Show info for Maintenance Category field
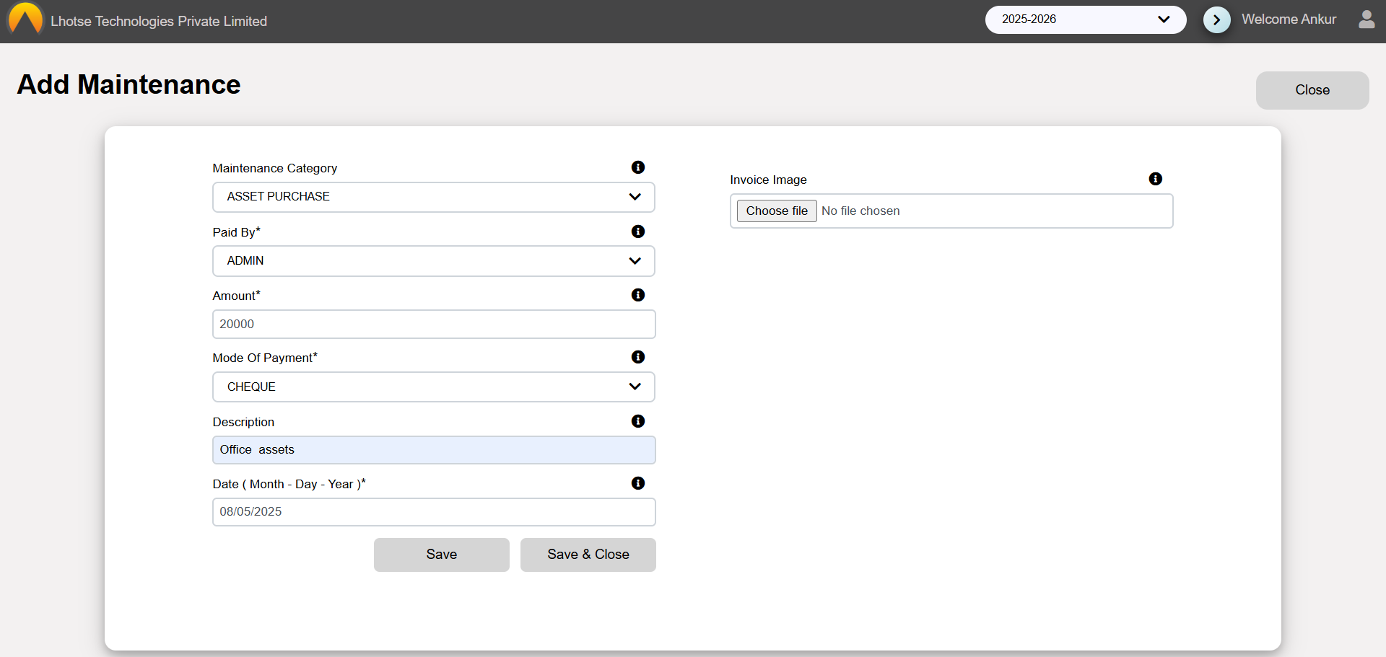Image resolution: width=1386 pixels, height=657 pixels. point(638,167)
